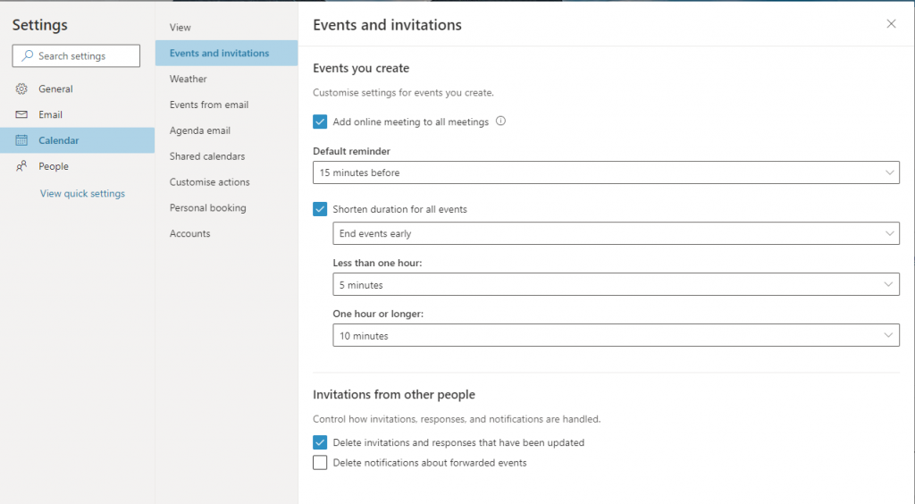Click the View quick settings link

coord(82,193)
